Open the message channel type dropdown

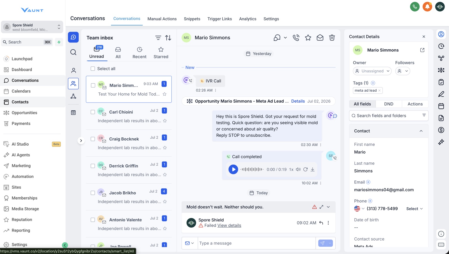click(190, 243)
